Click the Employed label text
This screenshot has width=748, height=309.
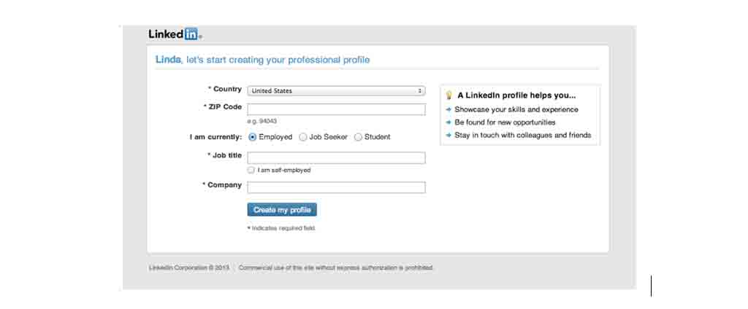(x=275, y=137)
